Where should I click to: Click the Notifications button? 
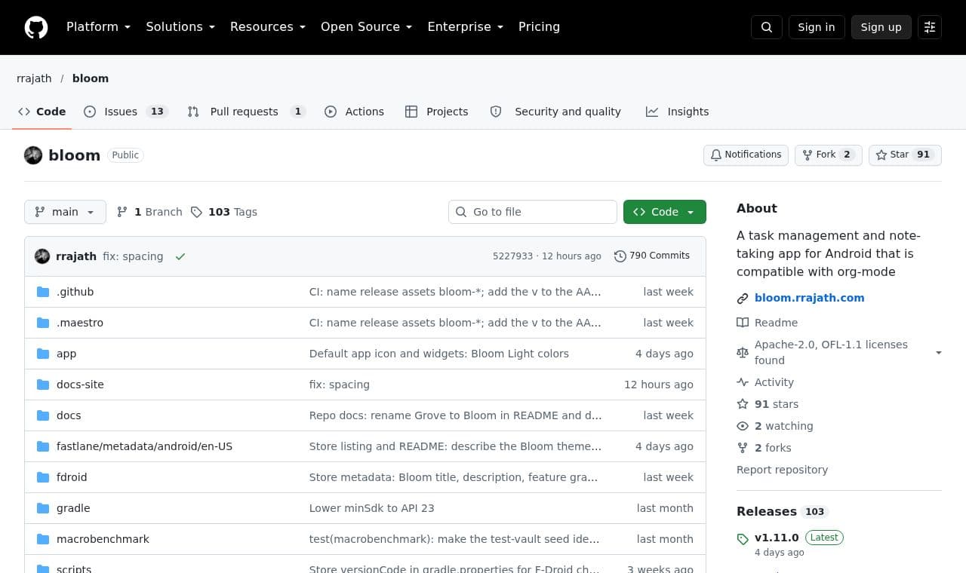coord(746,155)
